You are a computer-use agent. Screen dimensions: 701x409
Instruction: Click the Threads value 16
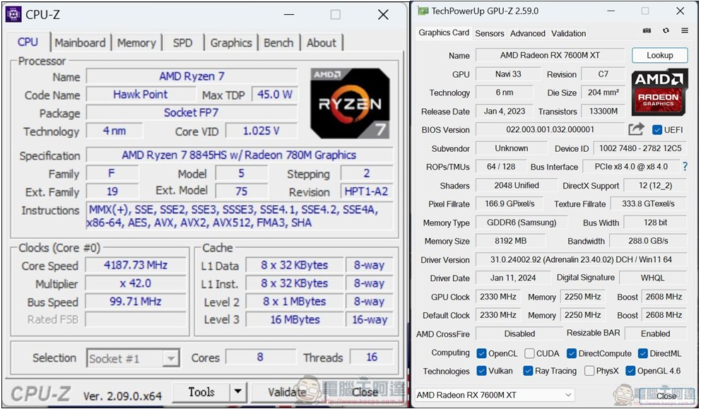372,357
